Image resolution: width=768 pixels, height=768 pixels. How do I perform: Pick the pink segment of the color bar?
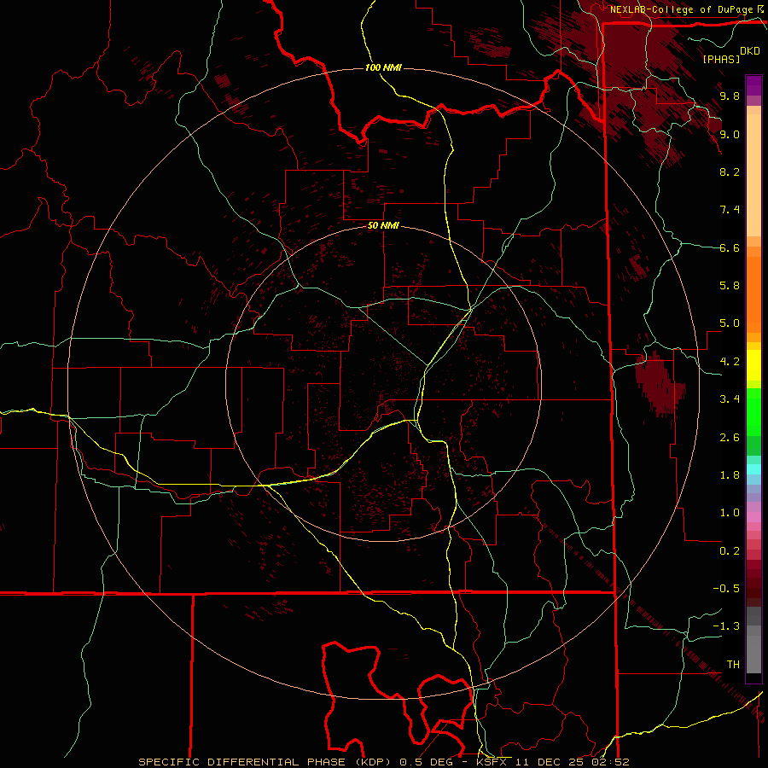coord(753,517)
